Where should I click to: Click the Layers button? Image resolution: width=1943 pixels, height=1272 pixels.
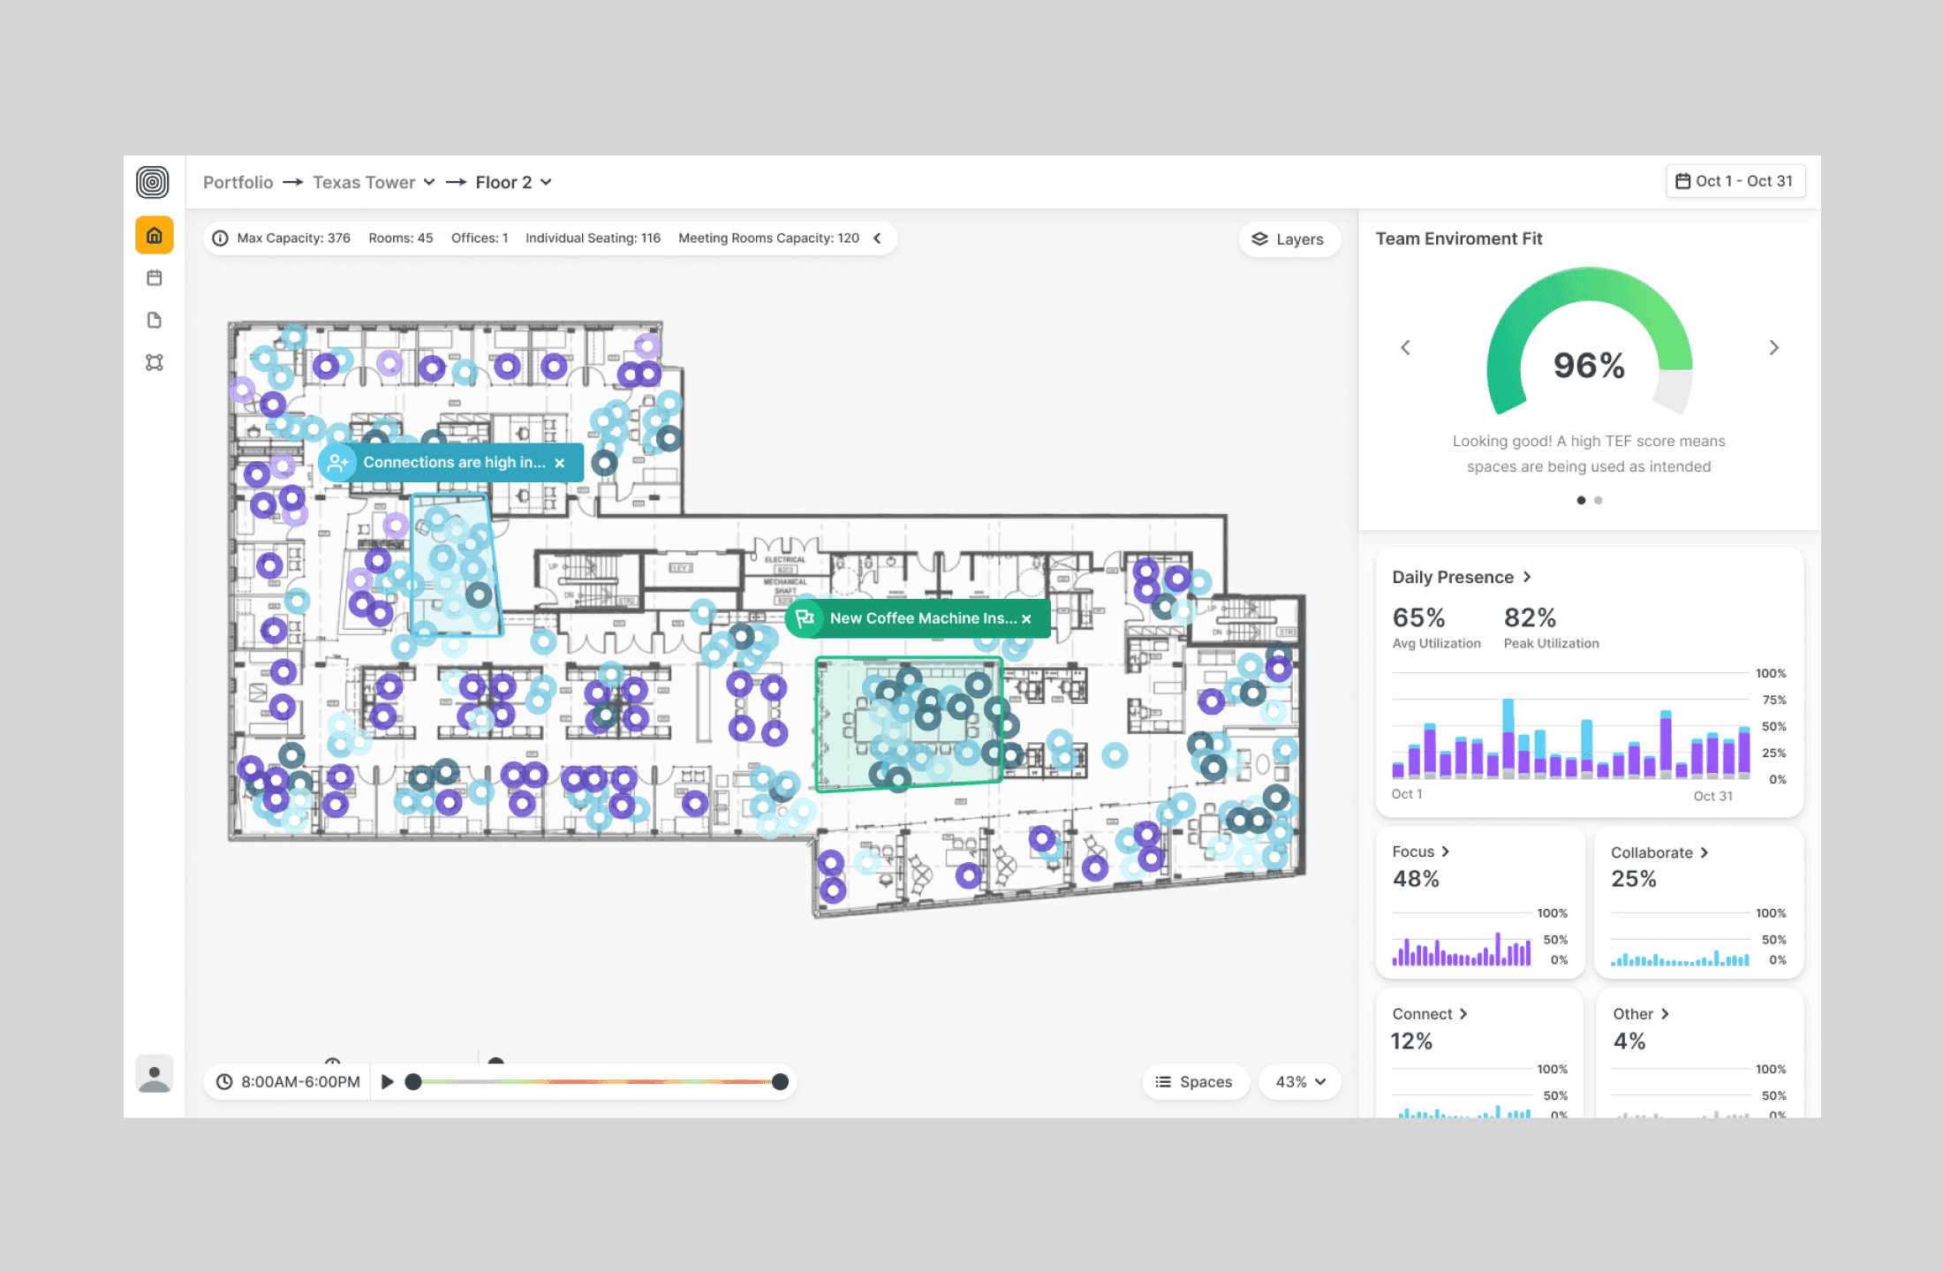click(x=1289, y=239)
